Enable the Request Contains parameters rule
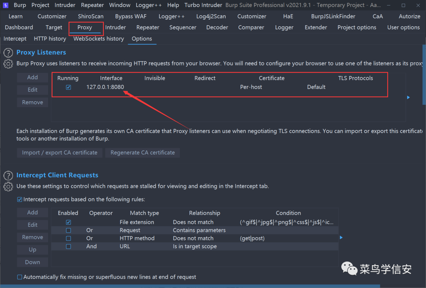Image resolution: width=426 pixels, height=288 pixels. coord(69,230)
